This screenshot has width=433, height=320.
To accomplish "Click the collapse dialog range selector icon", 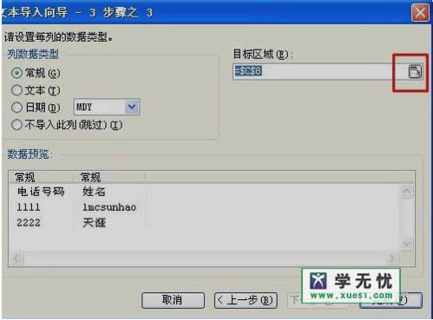I will pyautogui.click(x=415, y=72).
